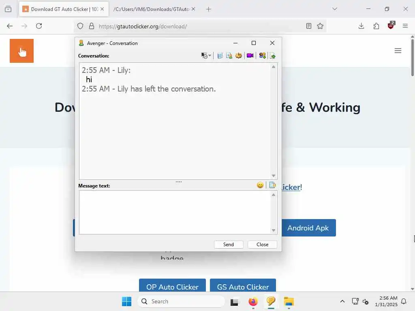Open Firefox extensions puzzle icon

tap(376, 26)
